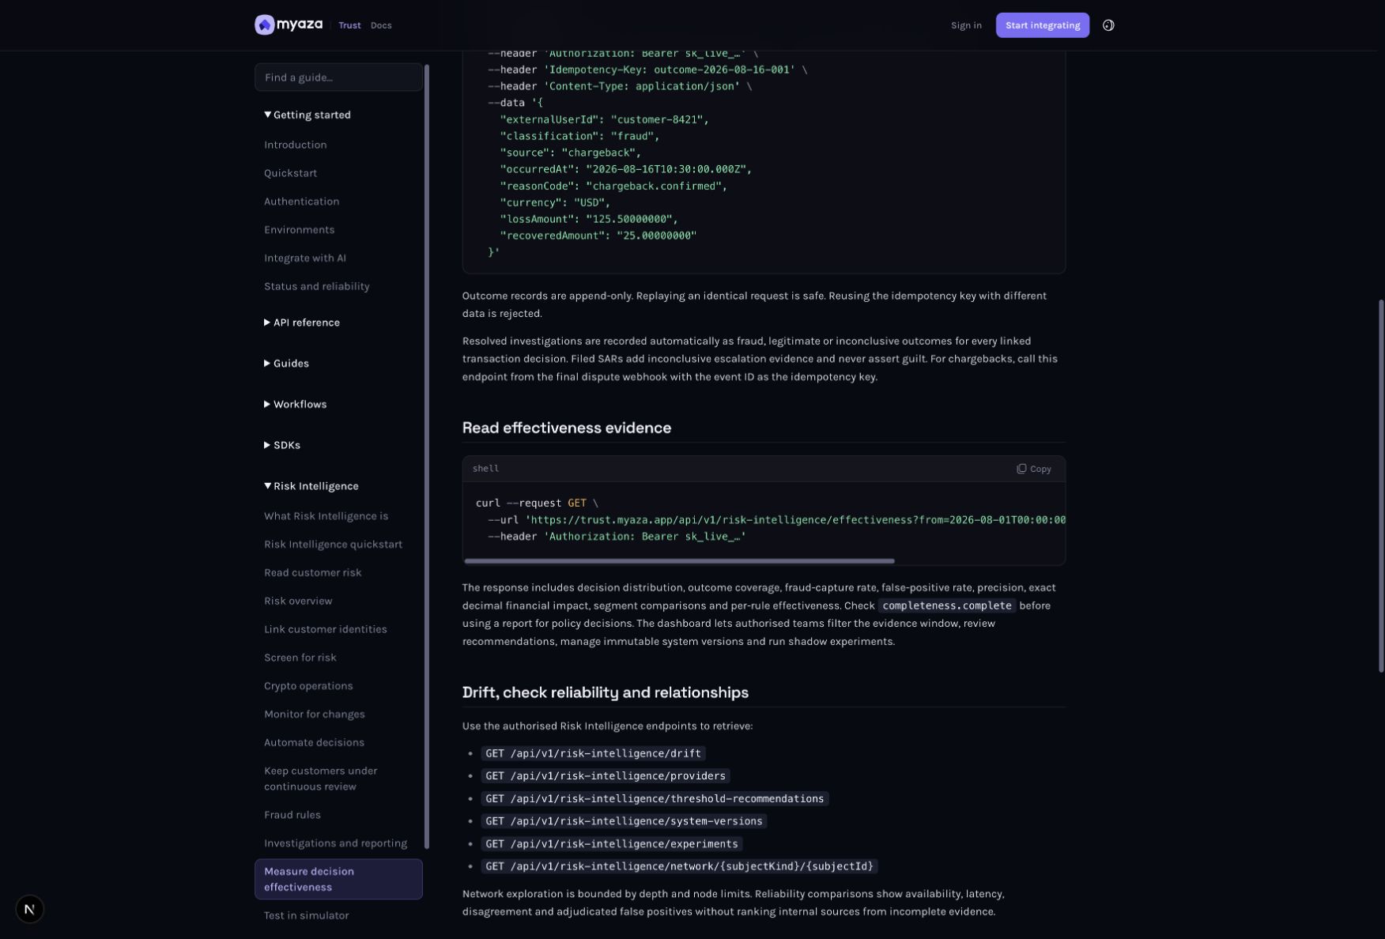The image size is (1385, 939).
Task: Expand the SDKs section
Action: [282, 446]
